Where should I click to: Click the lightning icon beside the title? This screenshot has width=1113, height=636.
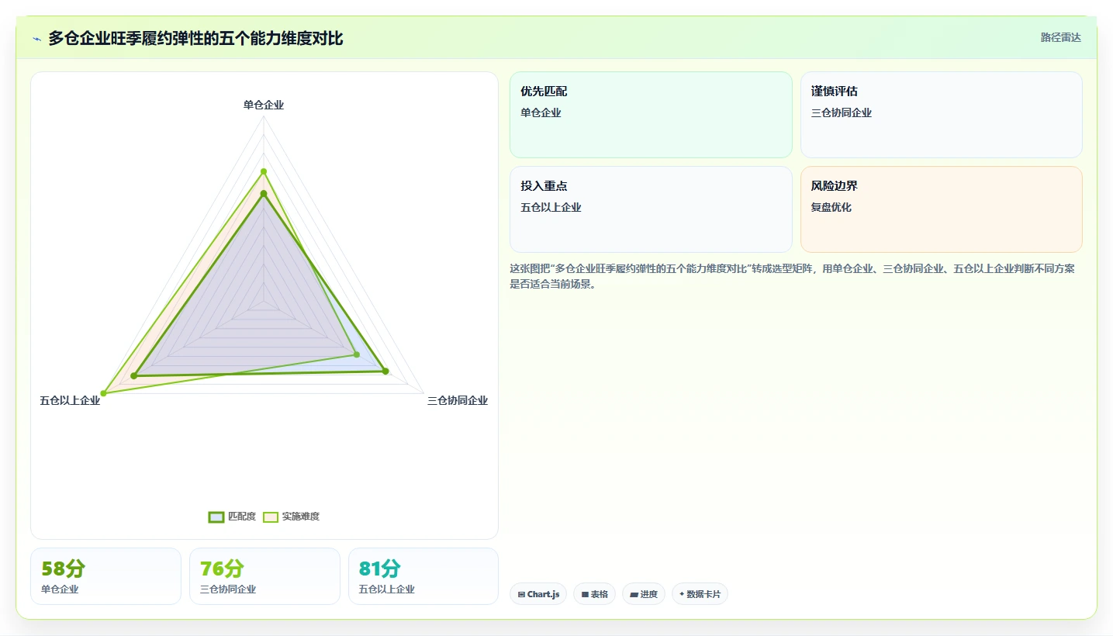point(36,38)
